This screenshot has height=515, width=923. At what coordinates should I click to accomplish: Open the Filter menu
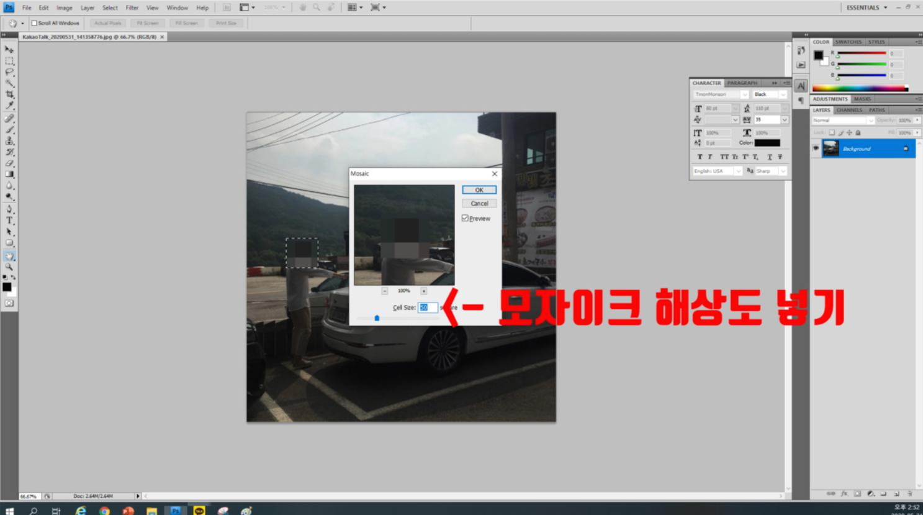[x=132, y=8]
